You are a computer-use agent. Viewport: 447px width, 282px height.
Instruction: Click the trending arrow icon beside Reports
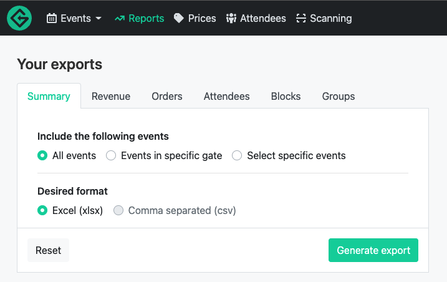[x=120, y=19]
